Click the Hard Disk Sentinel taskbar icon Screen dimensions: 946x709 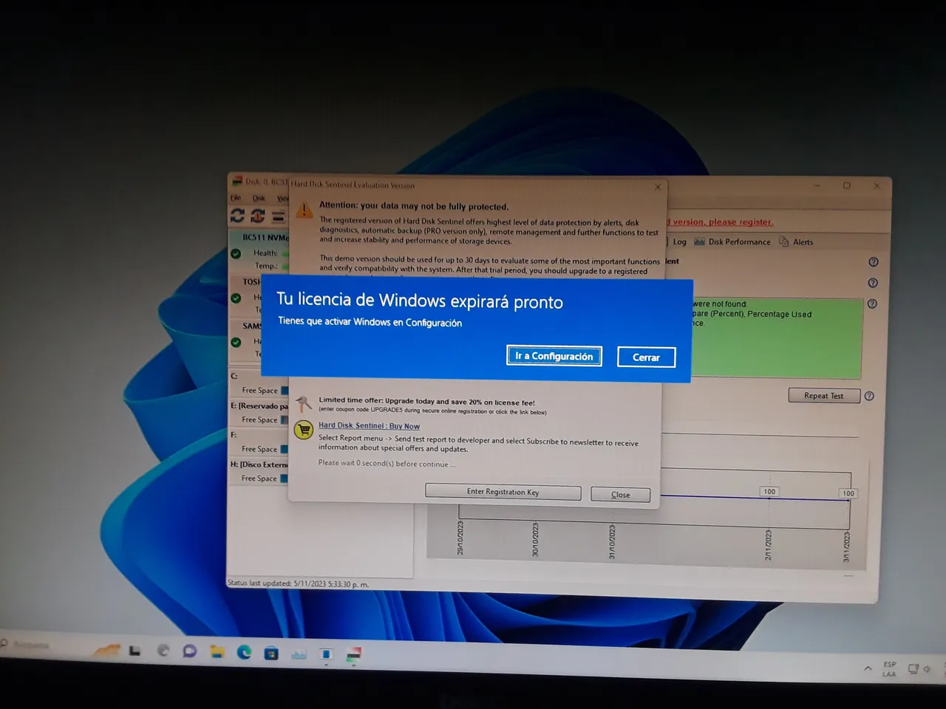[353, 654]
